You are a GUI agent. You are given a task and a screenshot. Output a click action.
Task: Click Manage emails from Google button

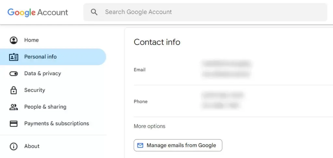point(178,145)
